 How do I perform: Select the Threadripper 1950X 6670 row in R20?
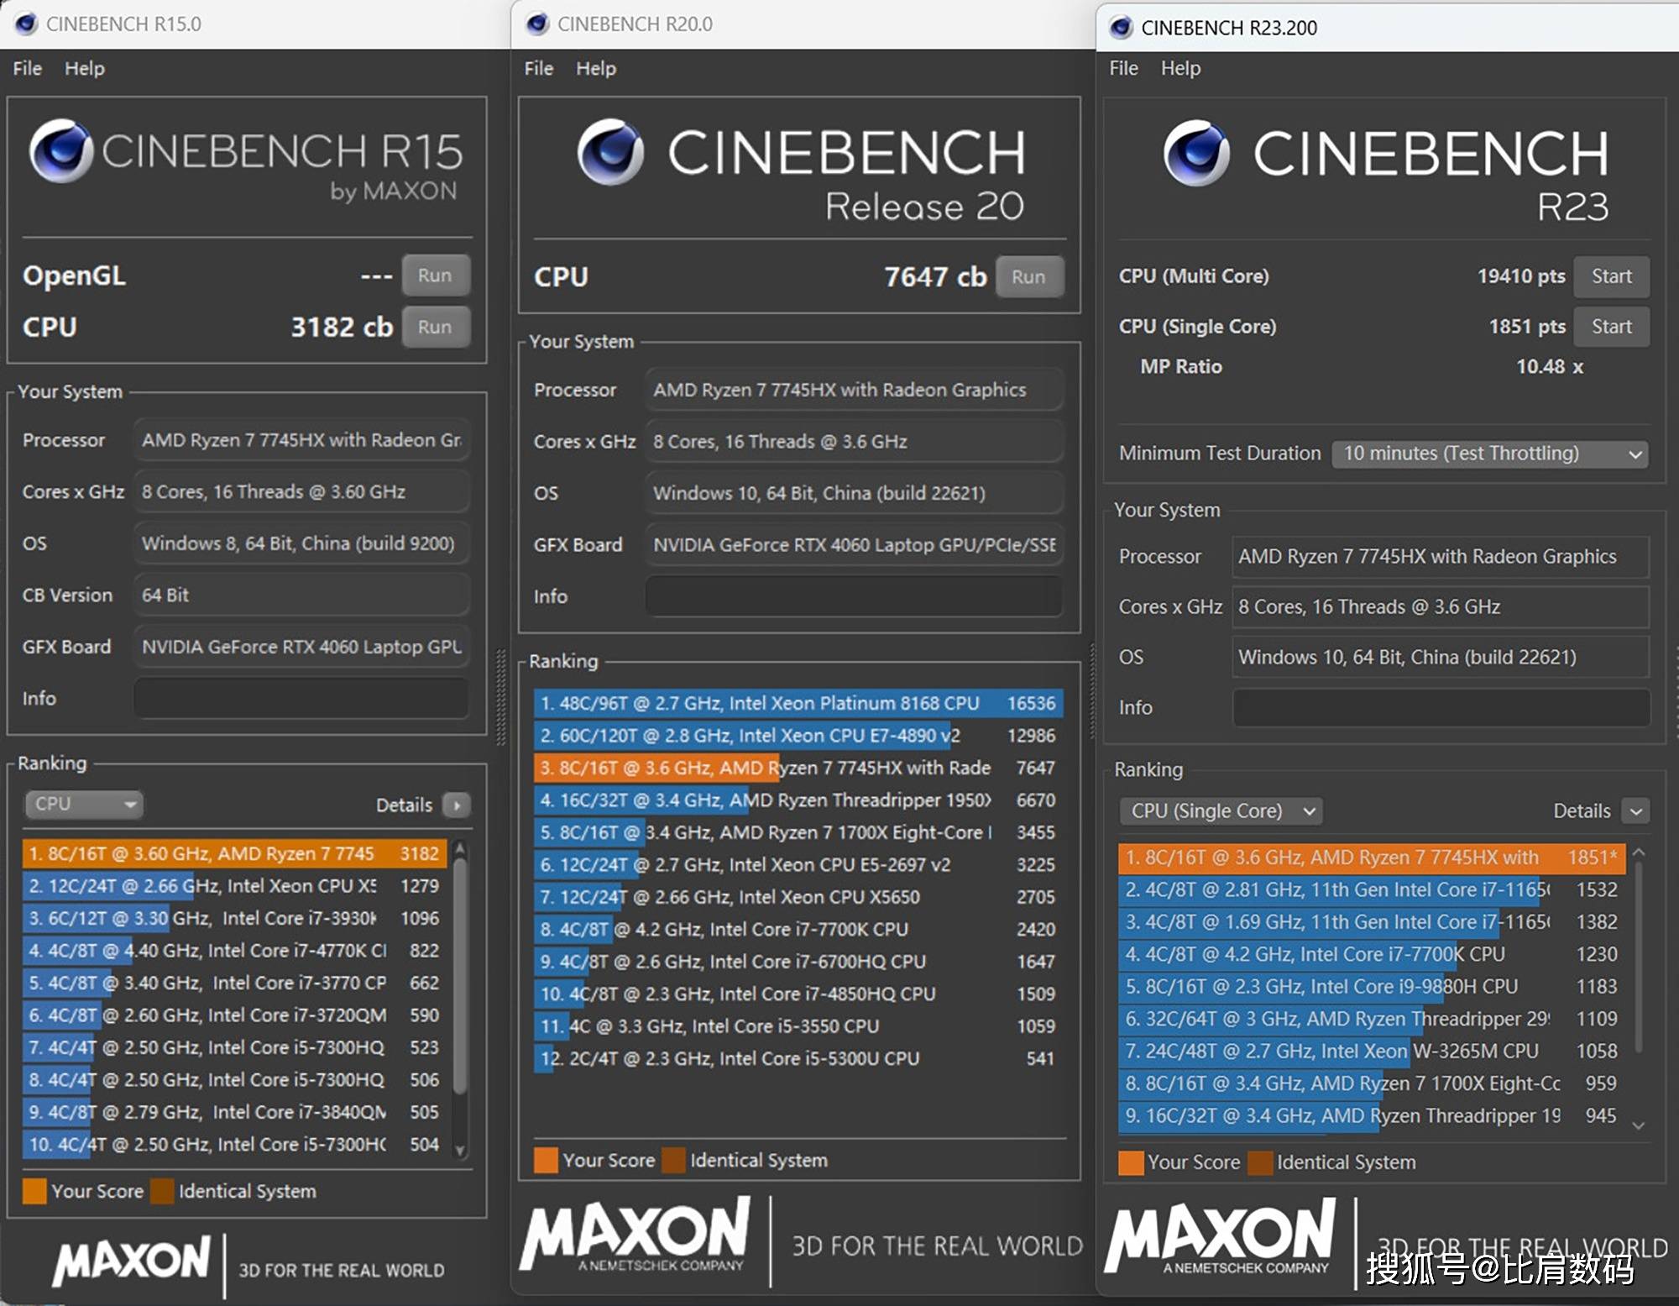pos(798,800)
